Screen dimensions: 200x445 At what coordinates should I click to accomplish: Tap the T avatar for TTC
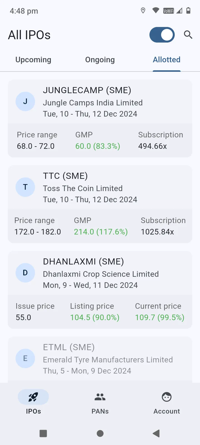pos(25,187)
